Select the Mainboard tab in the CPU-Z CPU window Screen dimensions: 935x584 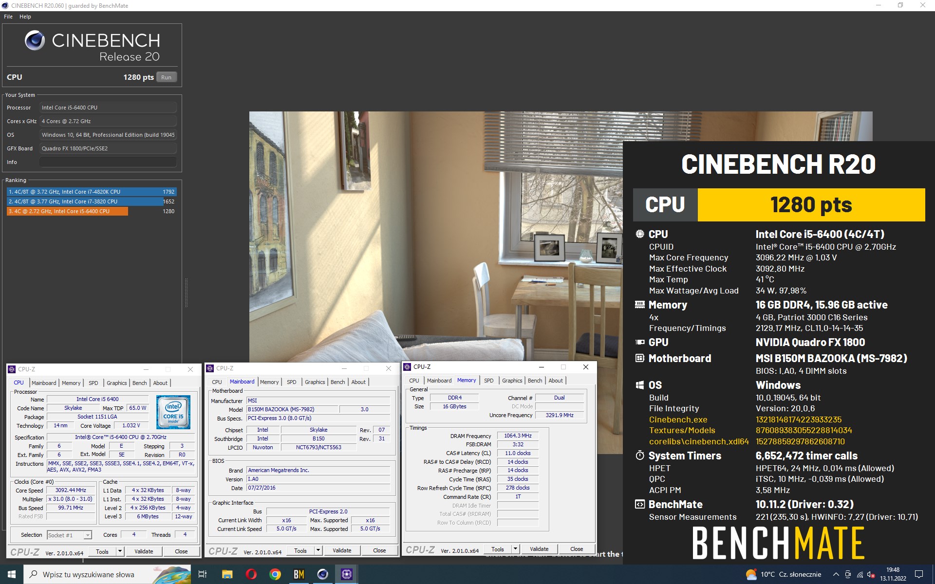pyautogui.click(x=44, y=383)
